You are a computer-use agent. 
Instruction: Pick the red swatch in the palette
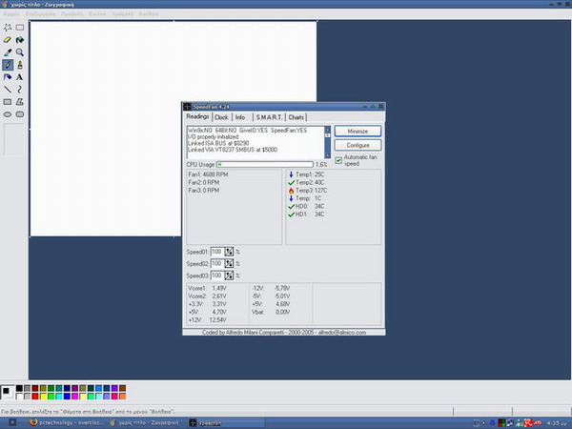(x=35, y=397)
